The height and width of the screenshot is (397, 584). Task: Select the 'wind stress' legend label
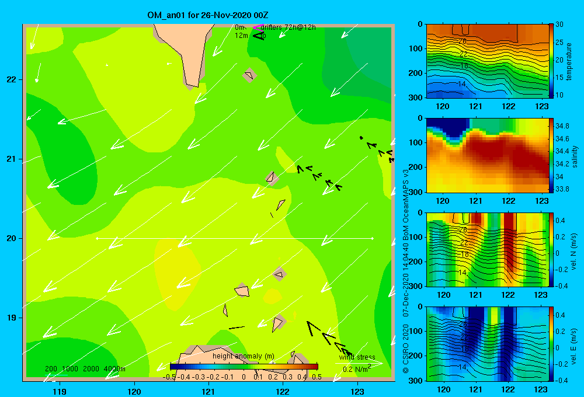pos(357,357)
